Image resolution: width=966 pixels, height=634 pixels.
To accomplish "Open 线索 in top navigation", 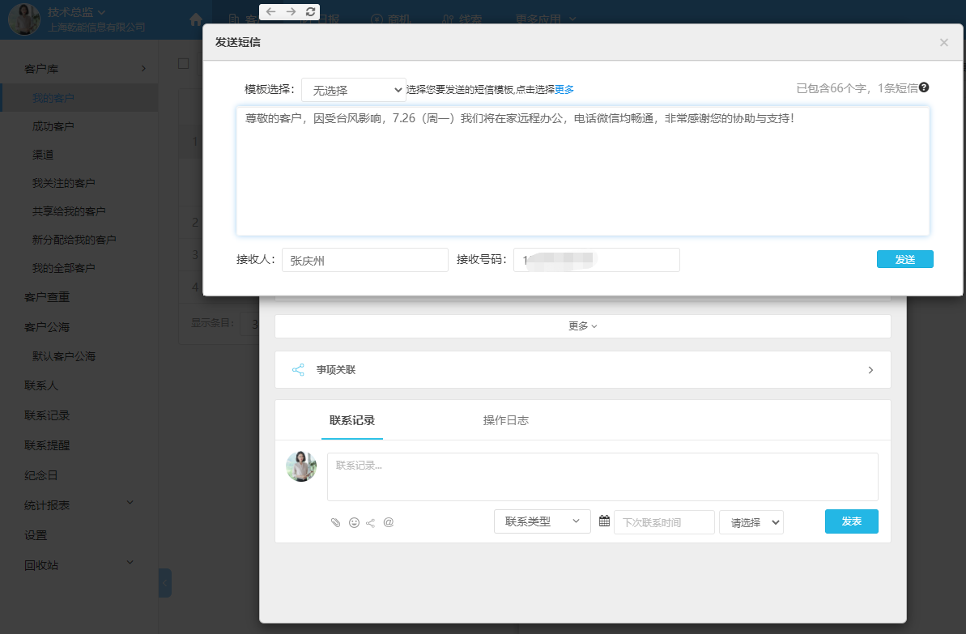I will coord(462,19).
